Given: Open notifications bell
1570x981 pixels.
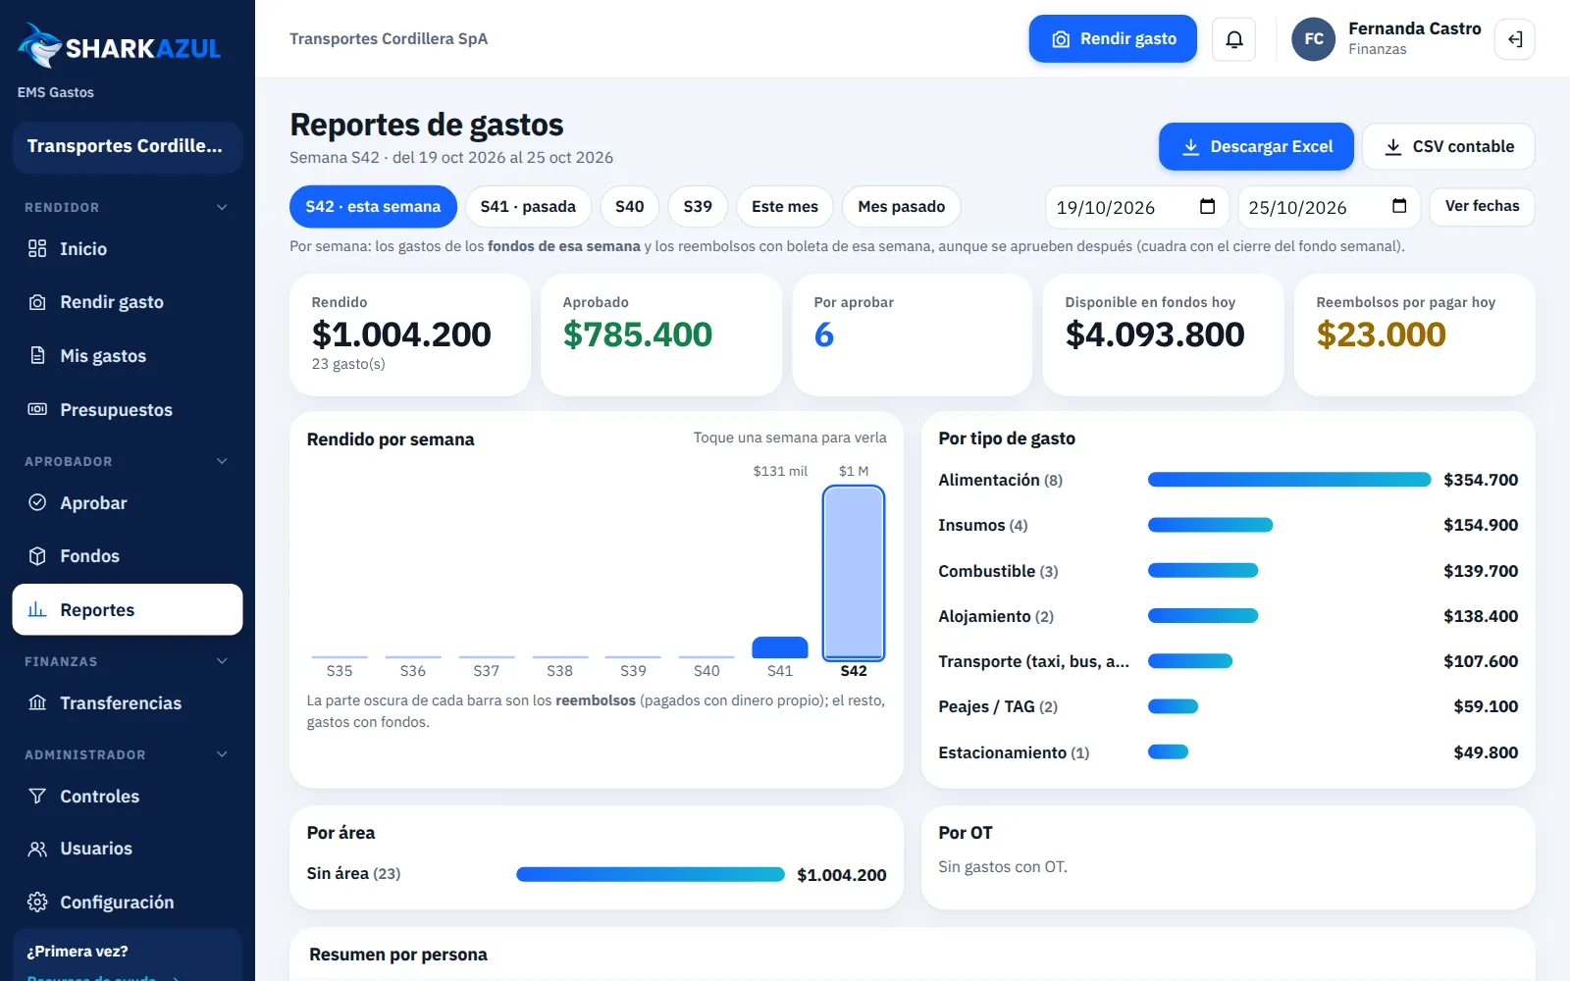Looking at the screenshot, I should point(1234,39).
